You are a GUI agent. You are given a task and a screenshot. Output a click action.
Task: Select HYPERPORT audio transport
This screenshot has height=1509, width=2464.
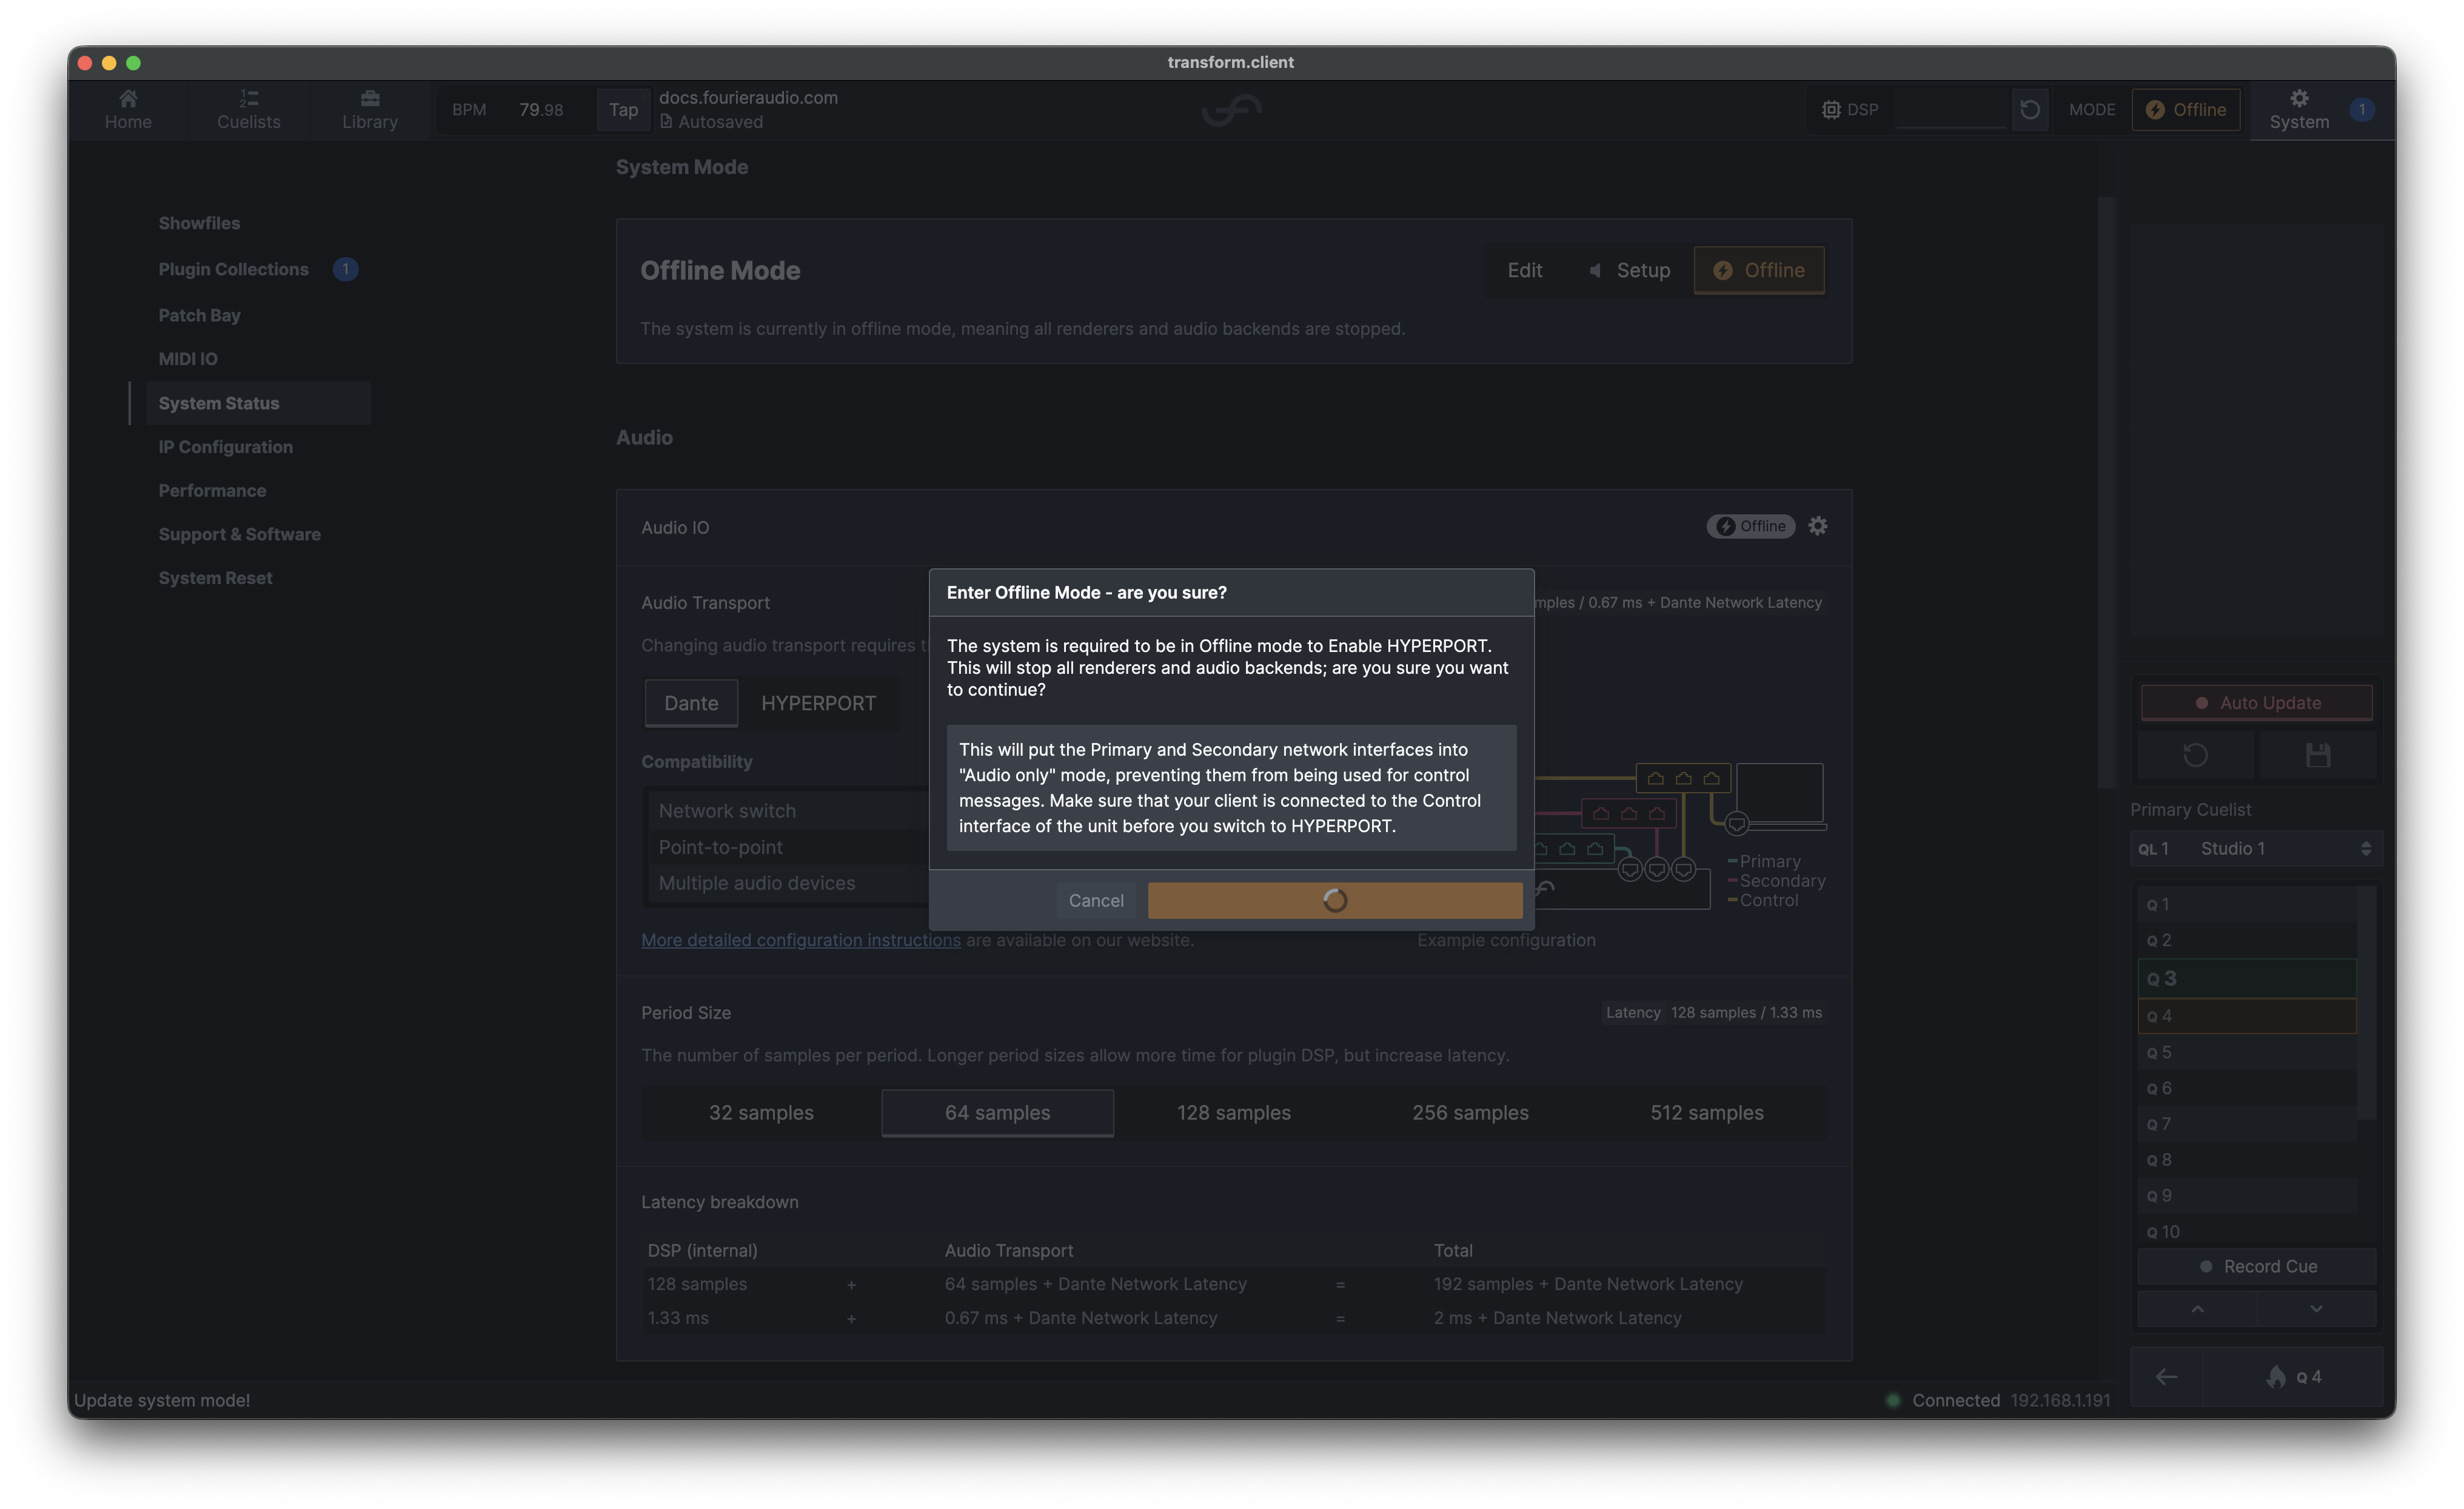coord(817,702)
